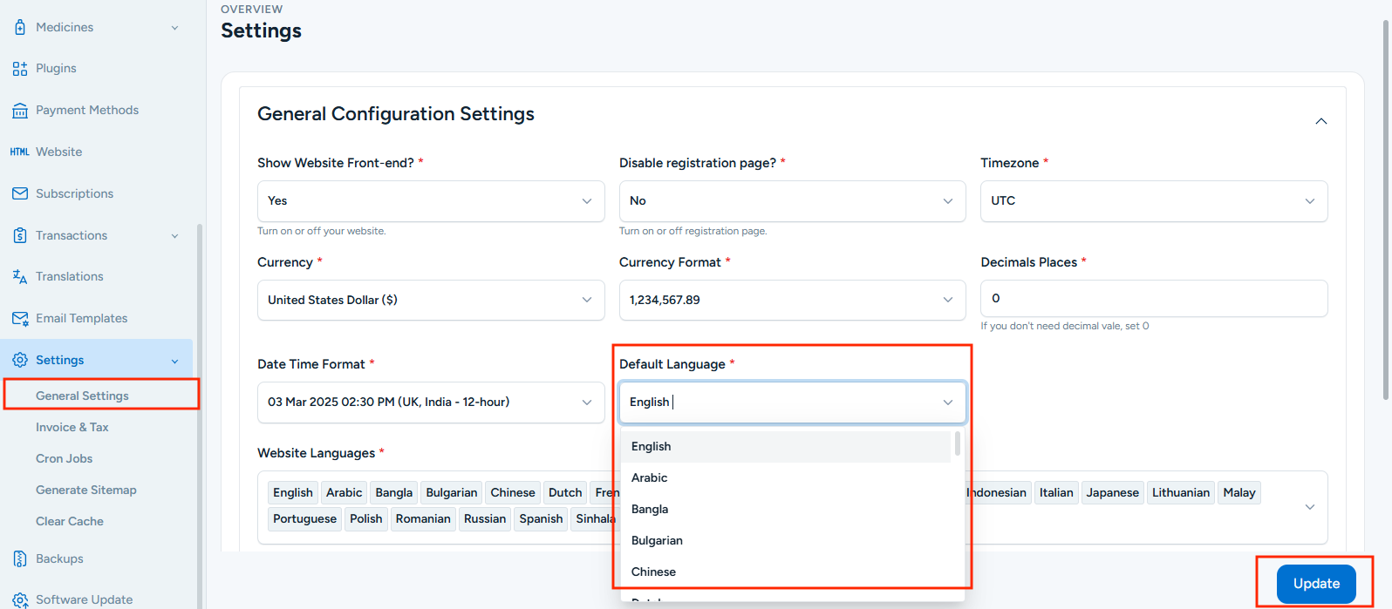Click the Subscriptions envelope icon

20,193
